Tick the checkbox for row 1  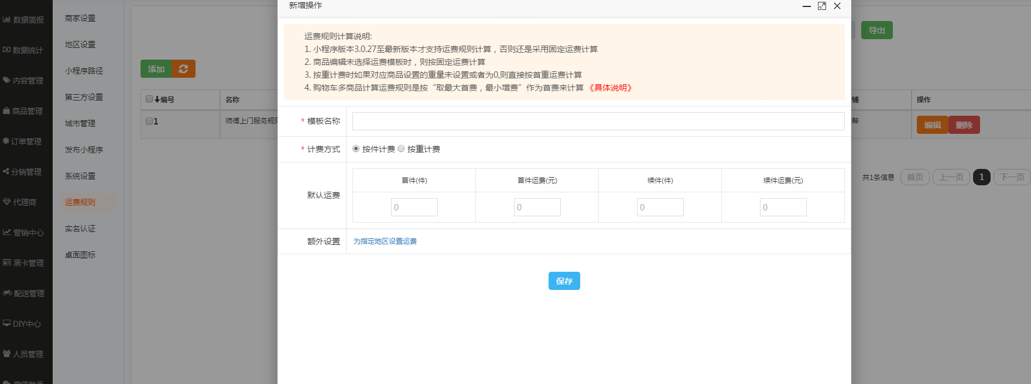[149, 121]
